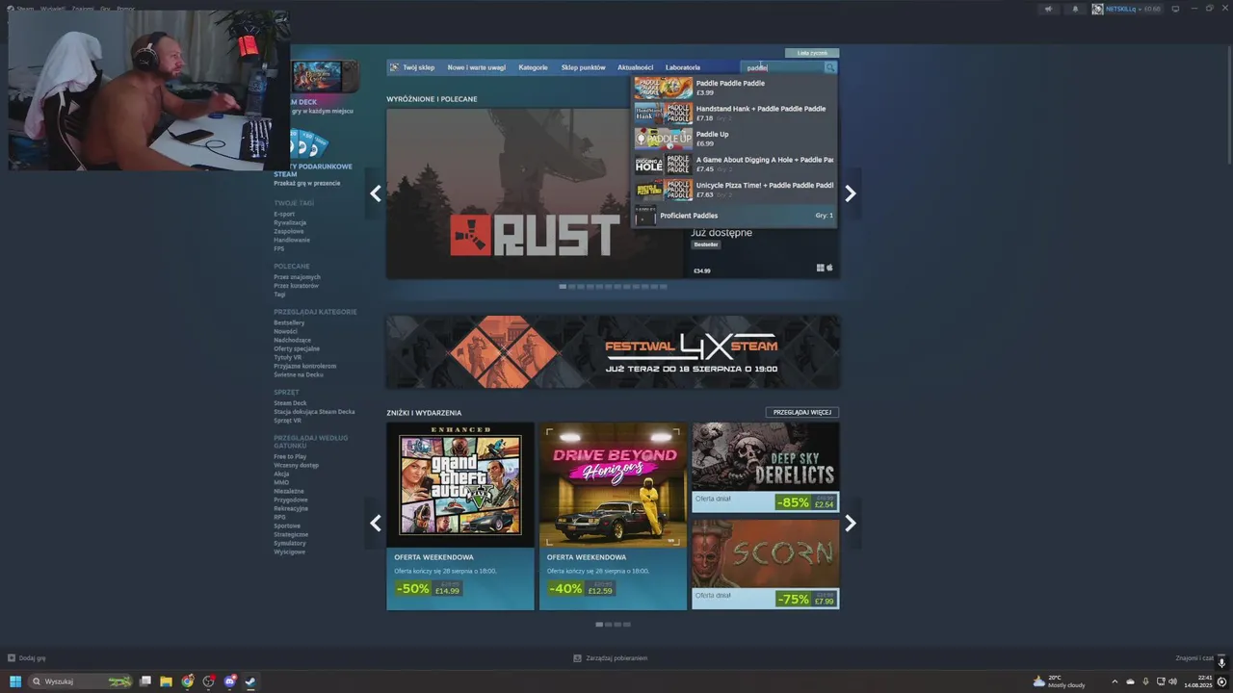Viewport: 1233px width, 693px height.
Task: Select the 'Paddle Up' search result
Action: pyautogui.click(x=735, y=139)
